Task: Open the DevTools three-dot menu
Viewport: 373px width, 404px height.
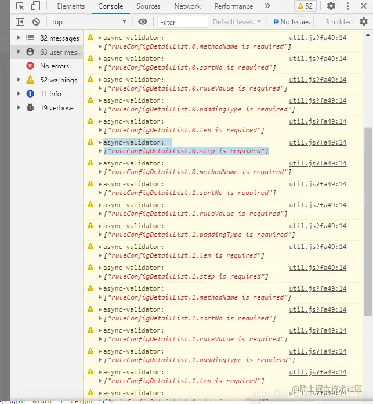Action: (347, 6)
